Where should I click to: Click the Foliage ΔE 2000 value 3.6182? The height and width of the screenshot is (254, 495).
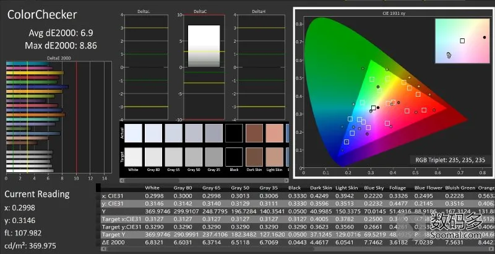pyautogui.click(x=399, y=242)
